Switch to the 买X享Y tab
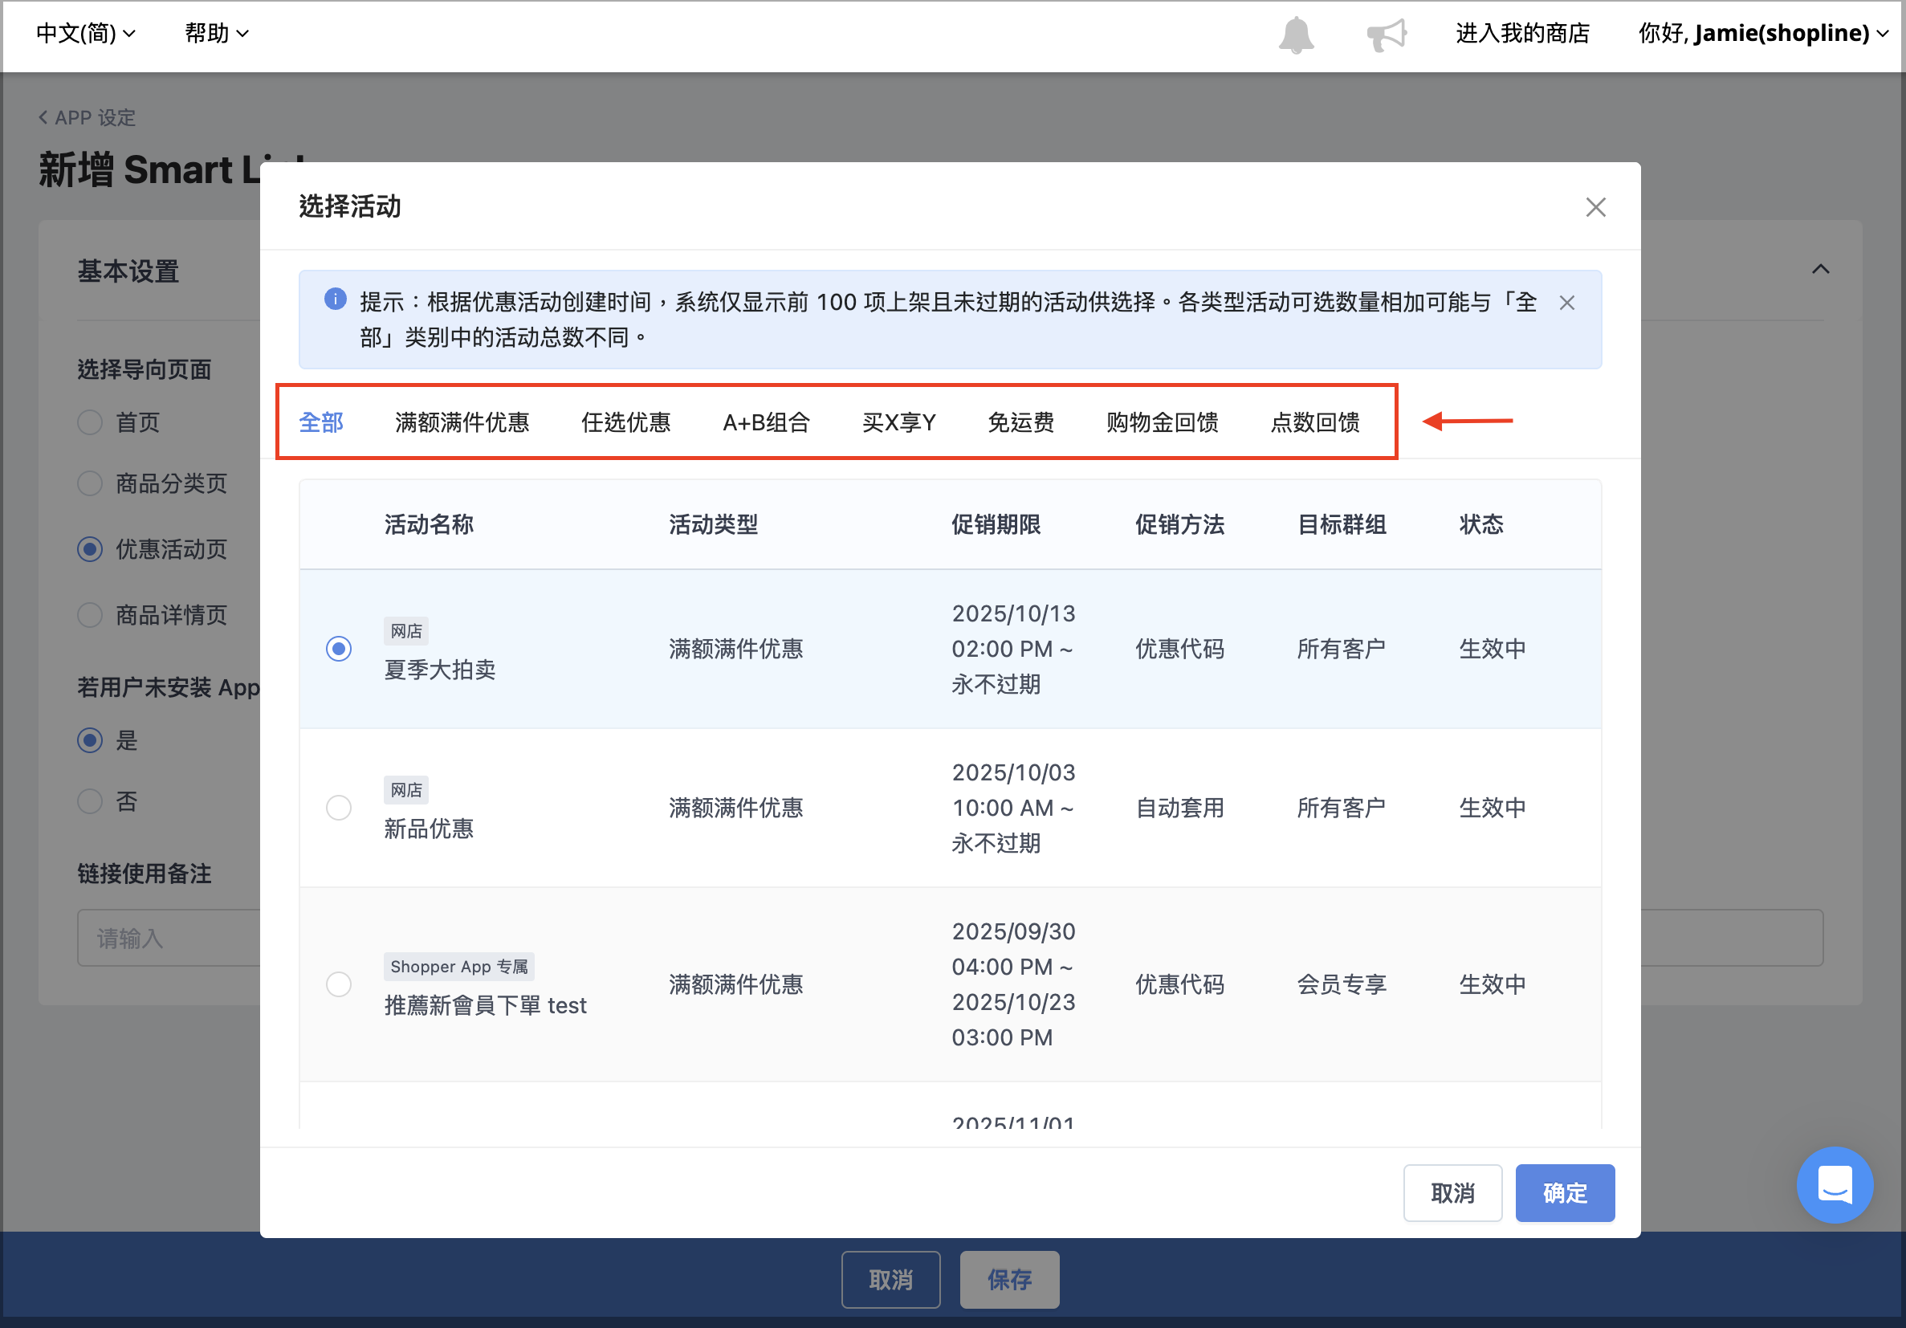1906x1328 pixels. [x=899, y=422]
